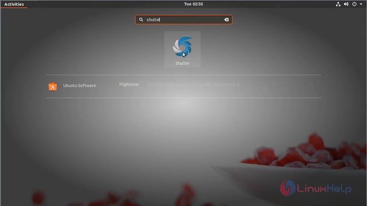Expand the system menu arrow
The height and width of the screenshot is (206, 367).
pos(361,4)
